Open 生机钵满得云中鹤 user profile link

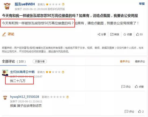click(x=22, y=72)
